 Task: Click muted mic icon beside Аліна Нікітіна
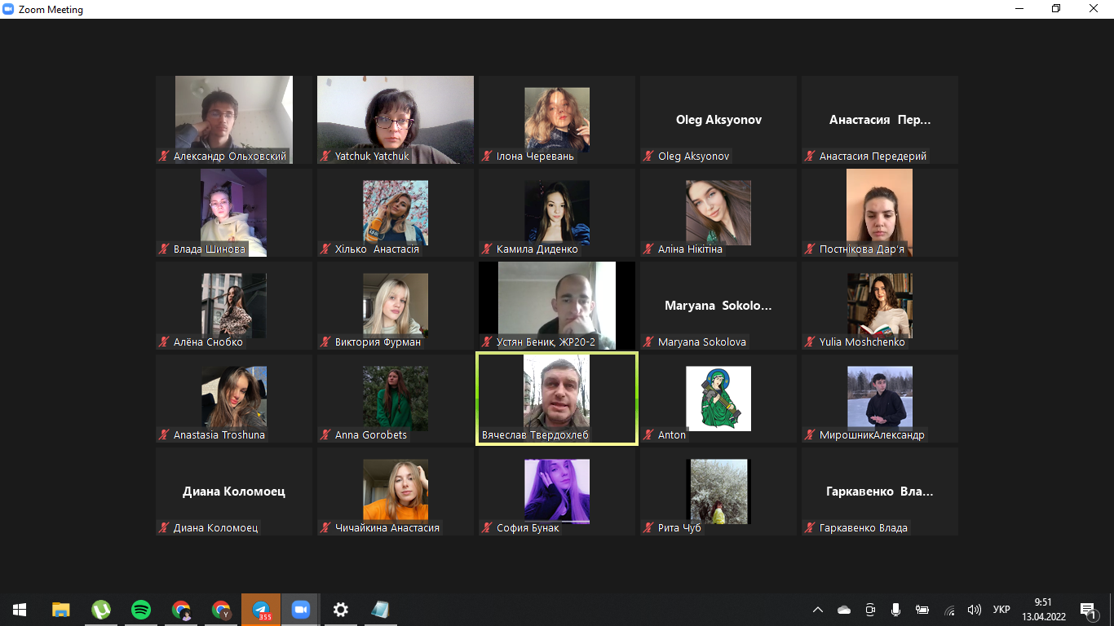click(x=648, y=249)
